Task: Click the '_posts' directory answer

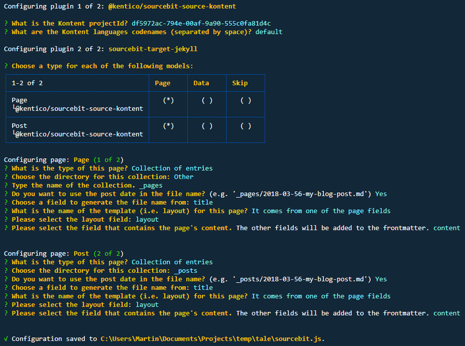Action: click(x=185, y=270)
